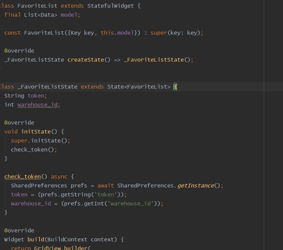Click '_FavoriteListState()' after the arrow
This screenshot has height=250, width=283.
[x=157, y=60]
